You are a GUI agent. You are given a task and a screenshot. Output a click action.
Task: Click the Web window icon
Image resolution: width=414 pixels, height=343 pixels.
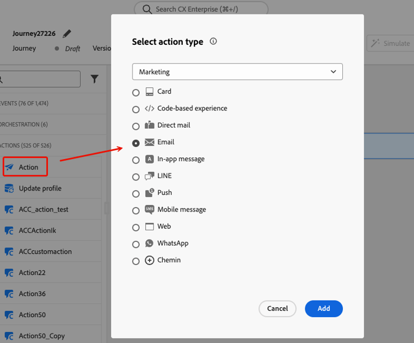point(150,226)
